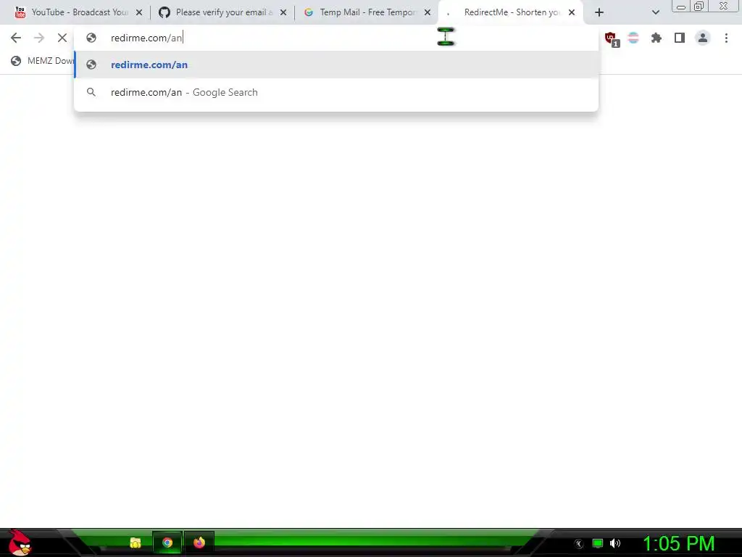Click the globe icon in the address bar

(91, 38)
